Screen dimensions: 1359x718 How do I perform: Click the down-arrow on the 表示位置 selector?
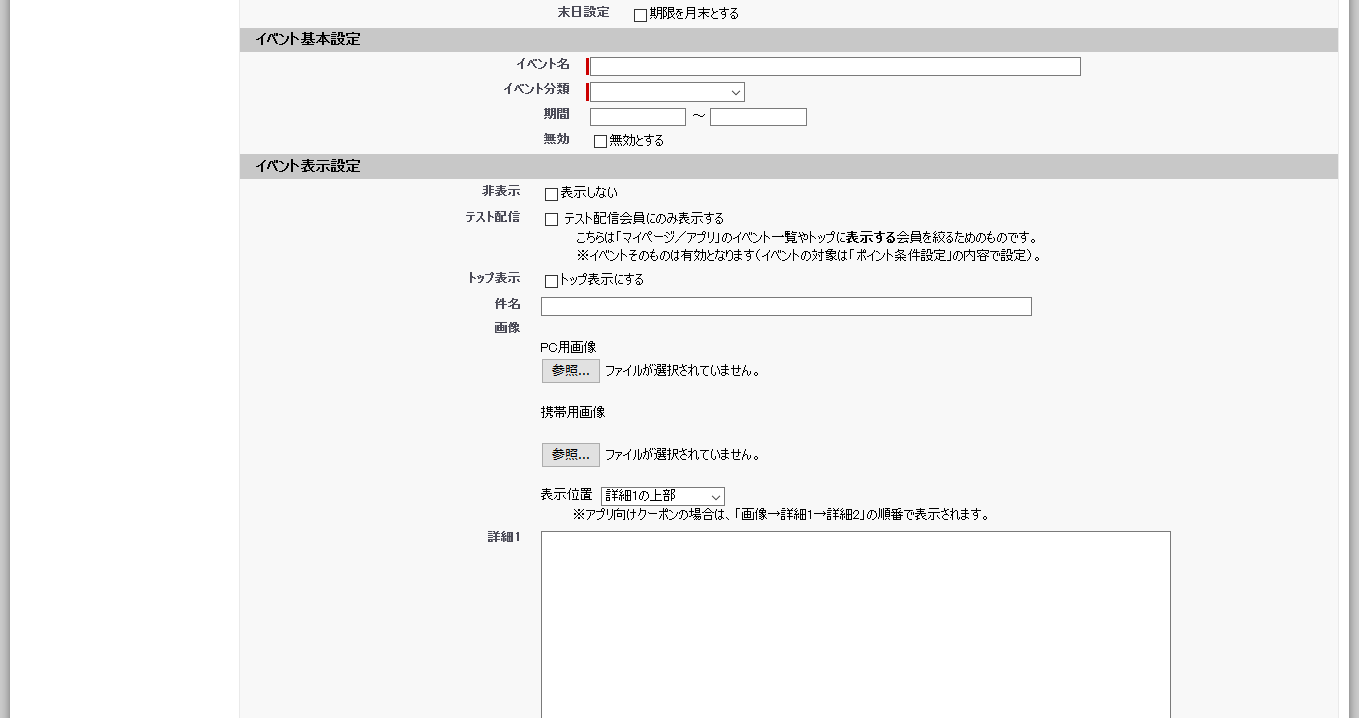[717, 495]
